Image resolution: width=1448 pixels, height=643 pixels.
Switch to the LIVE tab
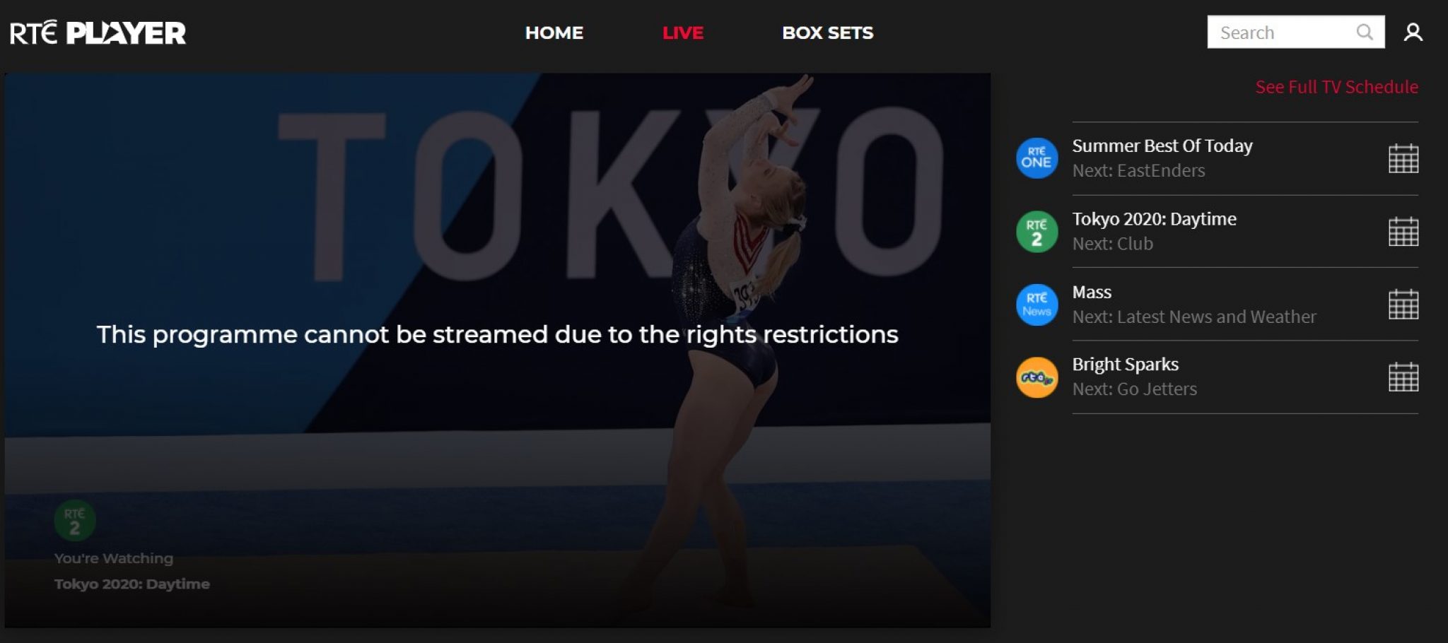(x=683, y=33)
